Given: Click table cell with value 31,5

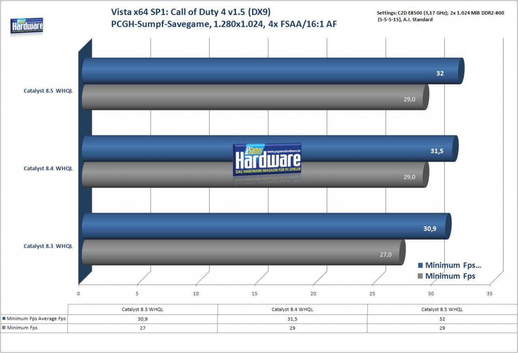Looking at the screenshot, I should pos(293,319).
